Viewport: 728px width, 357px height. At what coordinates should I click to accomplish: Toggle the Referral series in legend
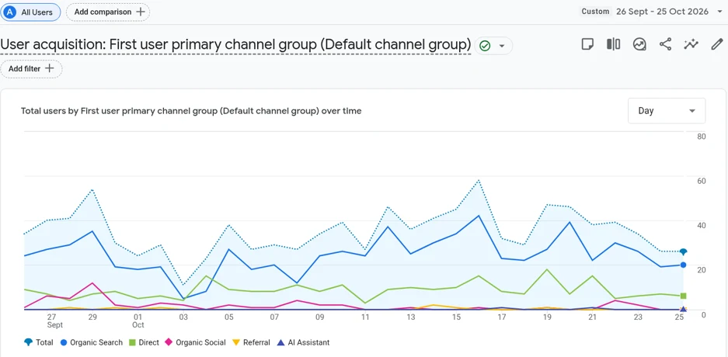pyautogui.click(x=251, y=342)
